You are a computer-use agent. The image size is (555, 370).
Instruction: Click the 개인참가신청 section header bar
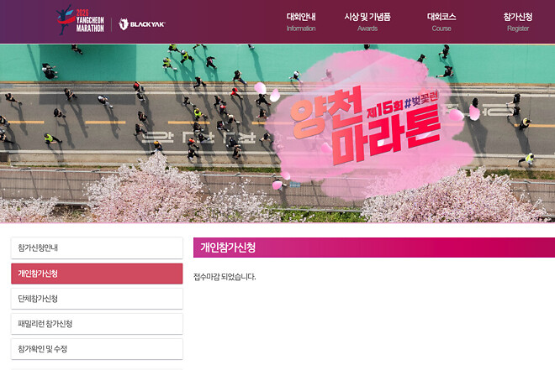(374, 248)
